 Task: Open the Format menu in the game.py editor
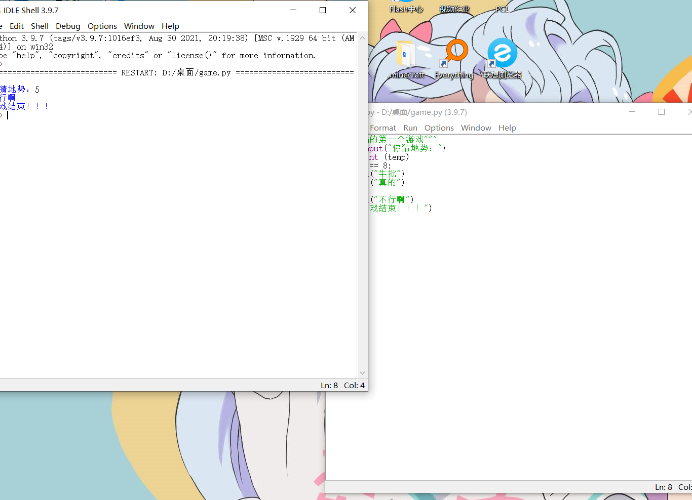[x=383, y=128]
